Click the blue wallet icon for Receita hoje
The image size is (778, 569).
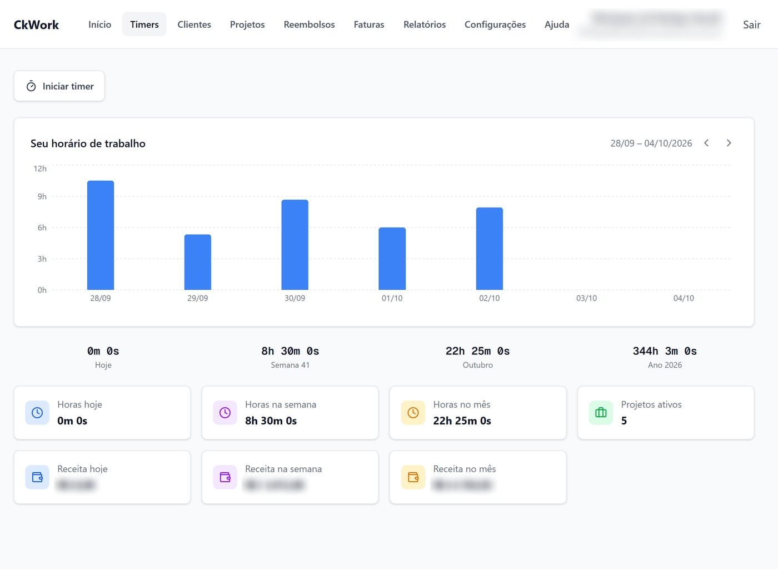pyautogui.click(x=37, y=477)
